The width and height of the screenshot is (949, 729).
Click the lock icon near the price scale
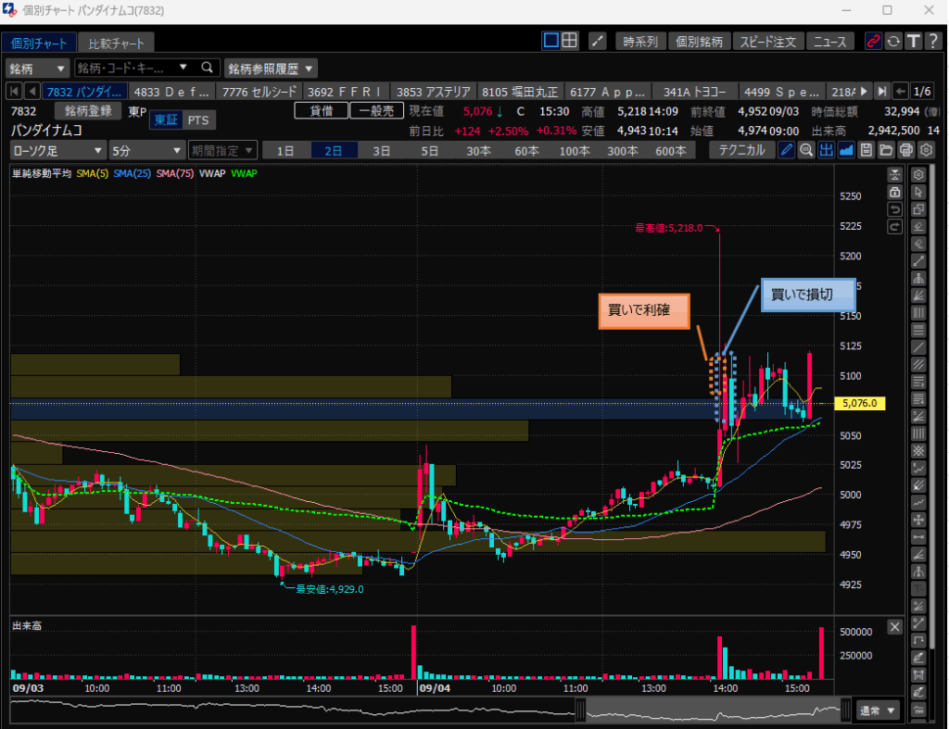894,192
